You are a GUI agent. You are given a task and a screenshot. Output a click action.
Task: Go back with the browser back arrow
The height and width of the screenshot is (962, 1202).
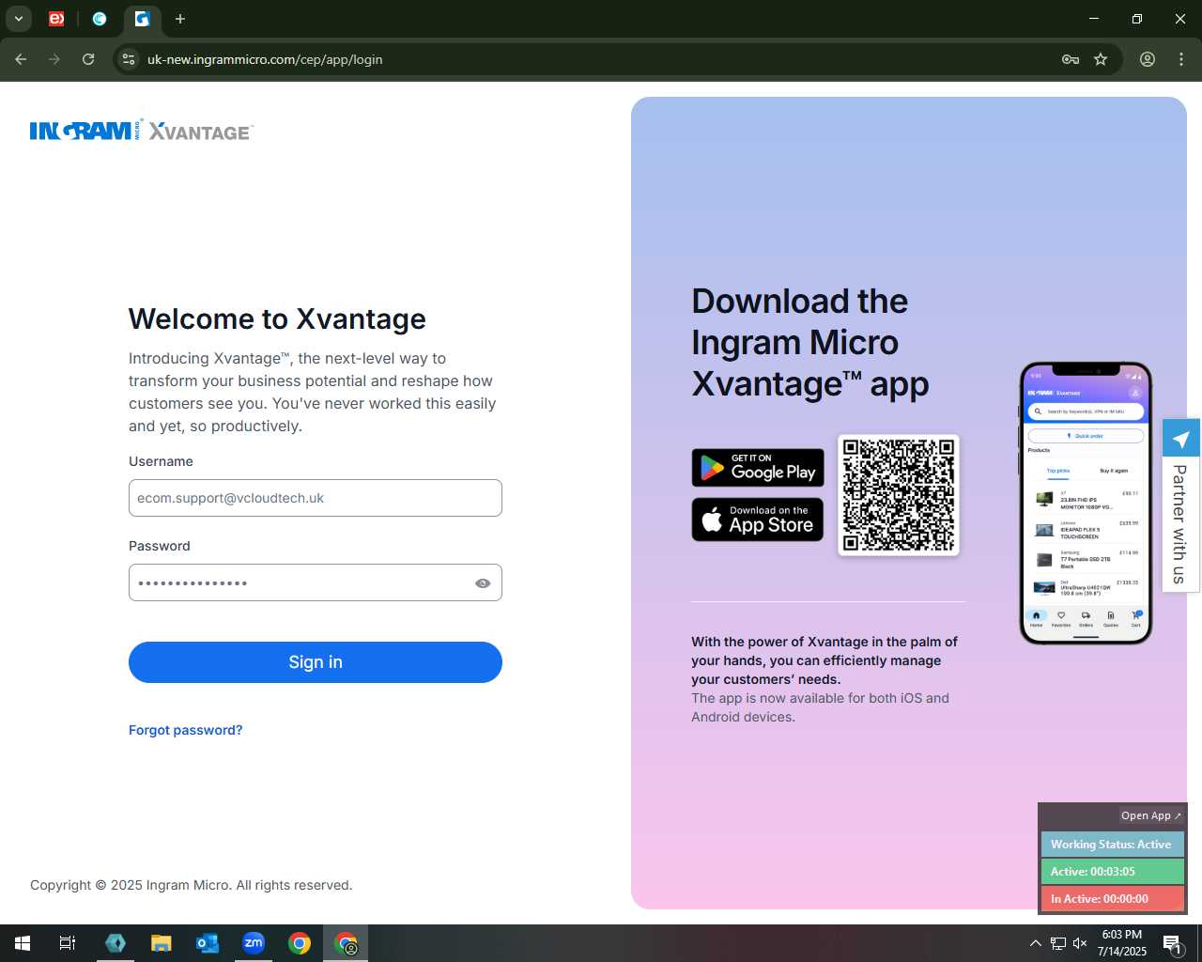[x=21, y=59]
